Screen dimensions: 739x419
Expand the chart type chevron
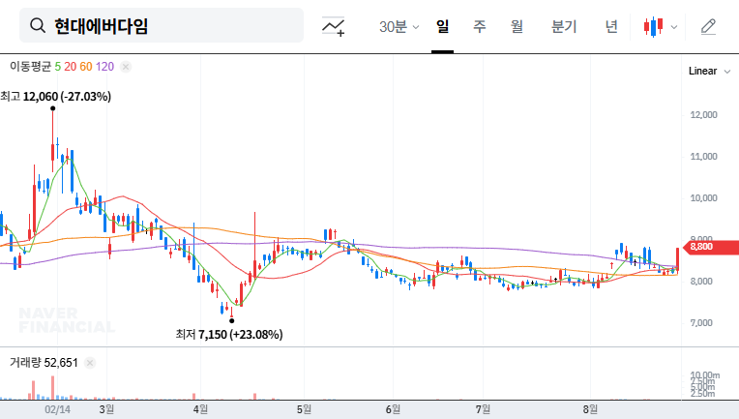click(674, 27)
